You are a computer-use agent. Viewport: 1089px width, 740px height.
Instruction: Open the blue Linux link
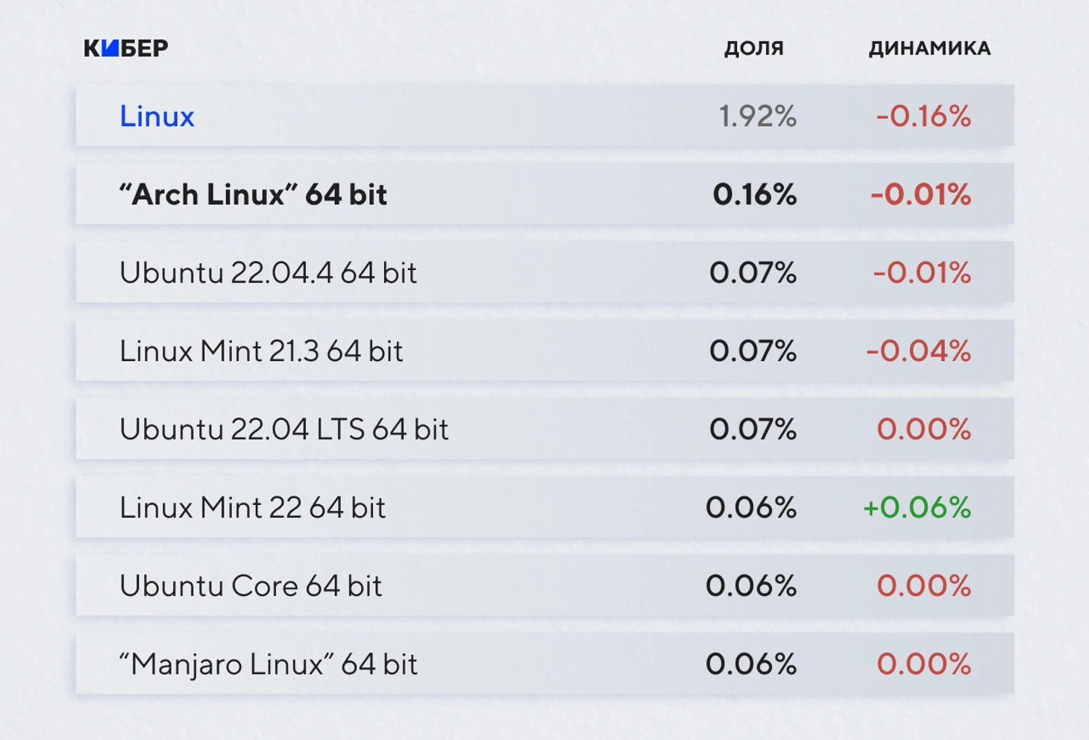click(x=157, y=116)
